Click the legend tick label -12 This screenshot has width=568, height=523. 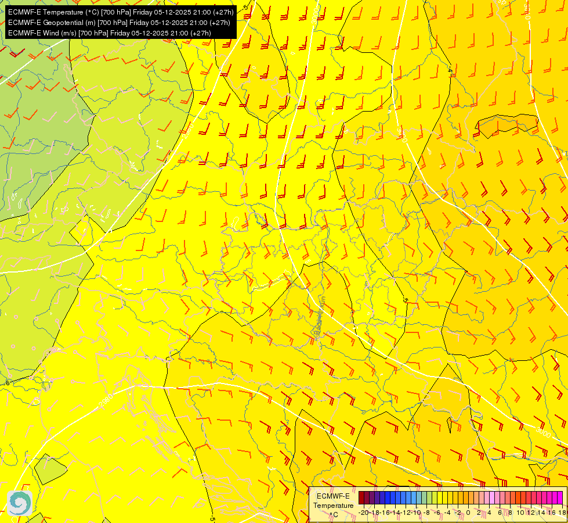pos(406,513)
